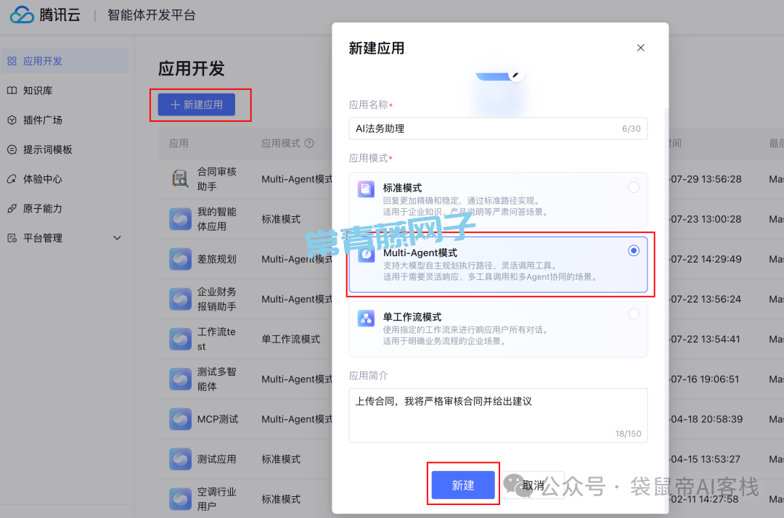
Task: Select the Multi-Agent模式 radio button
Action: (634, 251)
